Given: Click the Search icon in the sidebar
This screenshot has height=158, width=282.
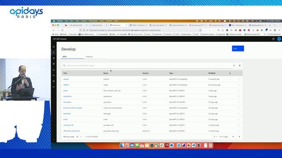Looking at the screenshot, I should tap(54, 87).
